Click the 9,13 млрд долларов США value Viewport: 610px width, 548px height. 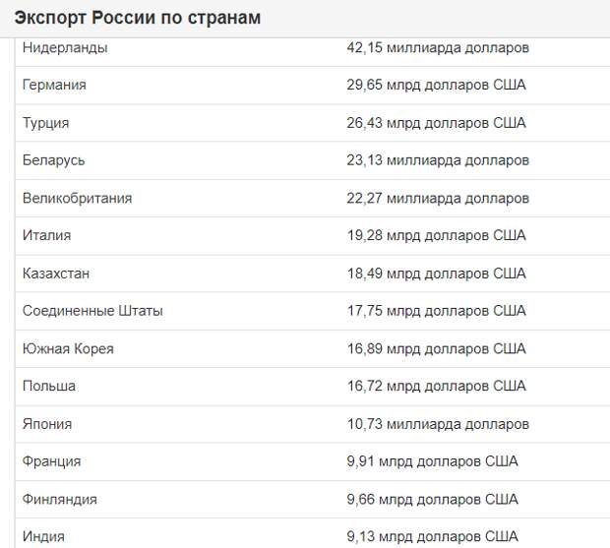point(432,536)
